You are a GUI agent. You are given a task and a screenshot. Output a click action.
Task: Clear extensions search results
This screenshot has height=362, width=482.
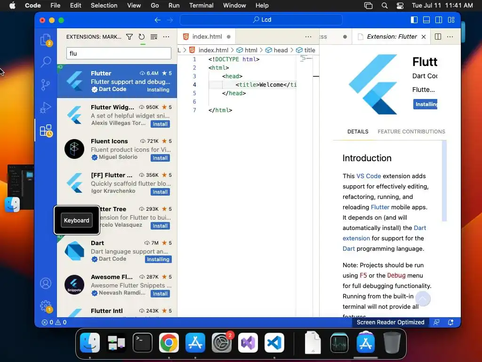click(154, 37)
